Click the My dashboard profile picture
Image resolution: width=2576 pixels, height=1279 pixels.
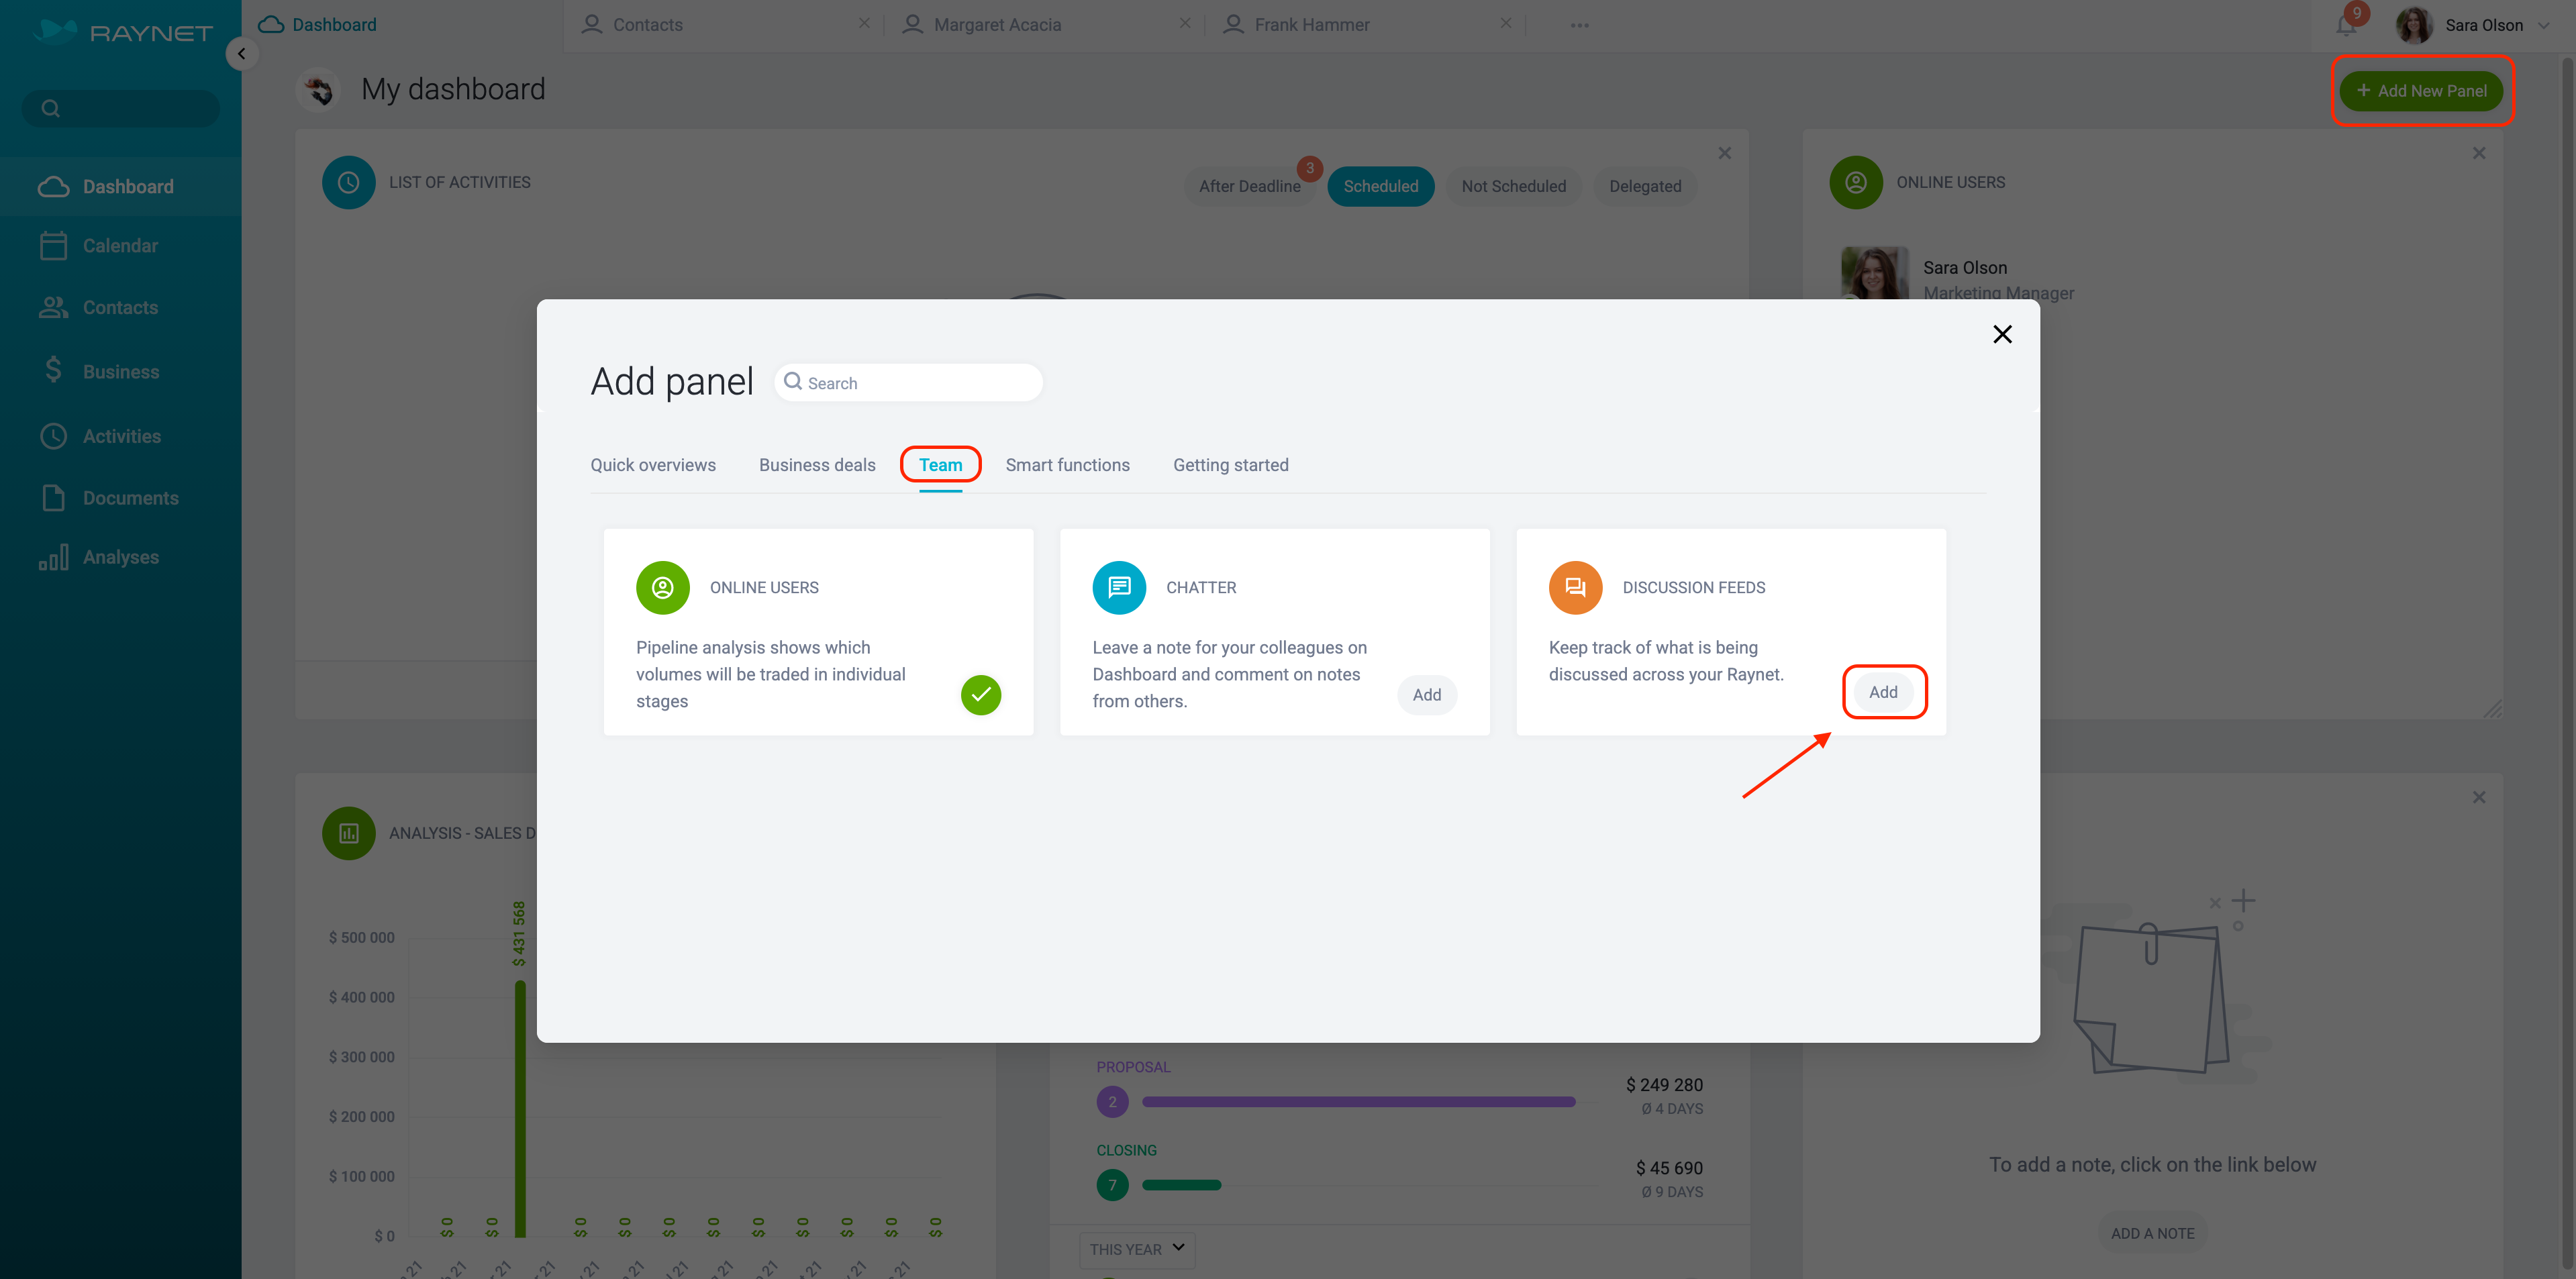tap(319, 90)
